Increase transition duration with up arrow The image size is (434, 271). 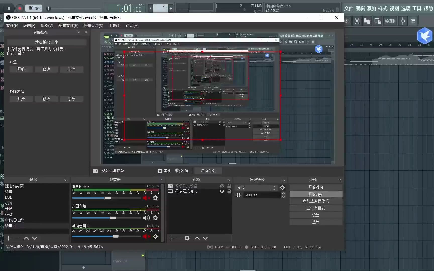coord(283,193)
